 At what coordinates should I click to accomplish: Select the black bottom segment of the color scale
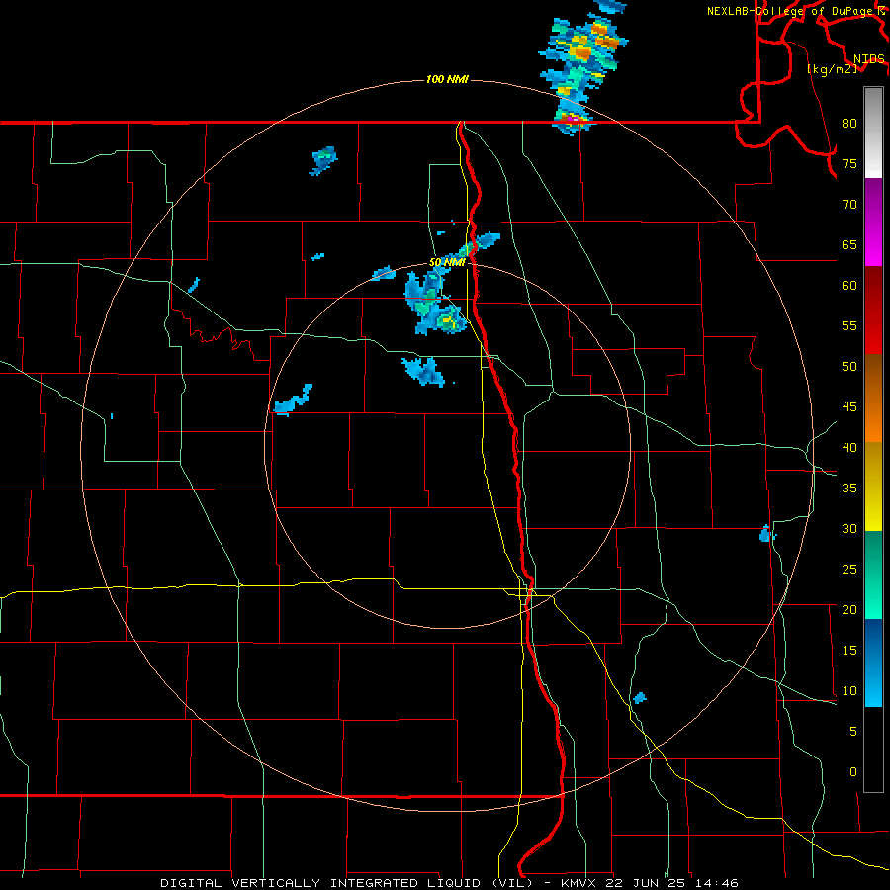873,750
